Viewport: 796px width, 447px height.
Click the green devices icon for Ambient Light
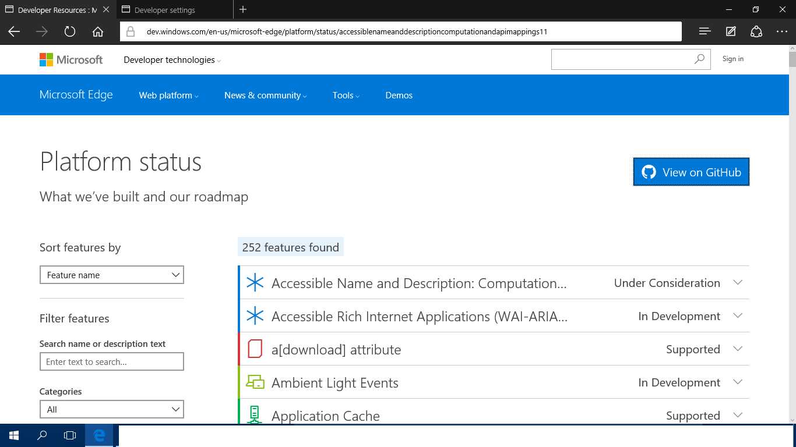pos(255,382)
